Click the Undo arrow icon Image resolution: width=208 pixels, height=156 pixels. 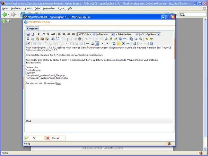86,39
